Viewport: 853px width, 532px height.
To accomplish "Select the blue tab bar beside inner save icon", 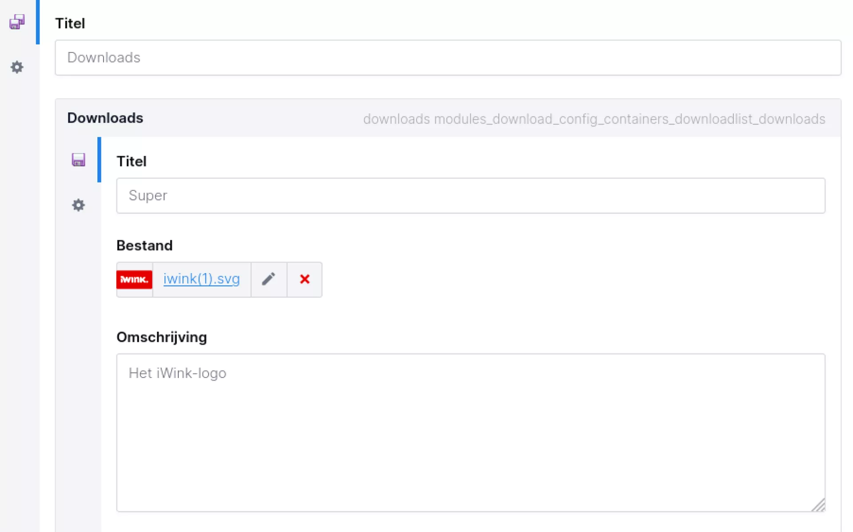I will [99, 160].
